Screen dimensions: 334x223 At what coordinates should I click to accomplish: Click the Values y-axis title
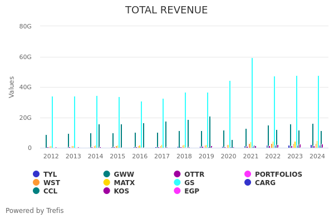point(12,87)
